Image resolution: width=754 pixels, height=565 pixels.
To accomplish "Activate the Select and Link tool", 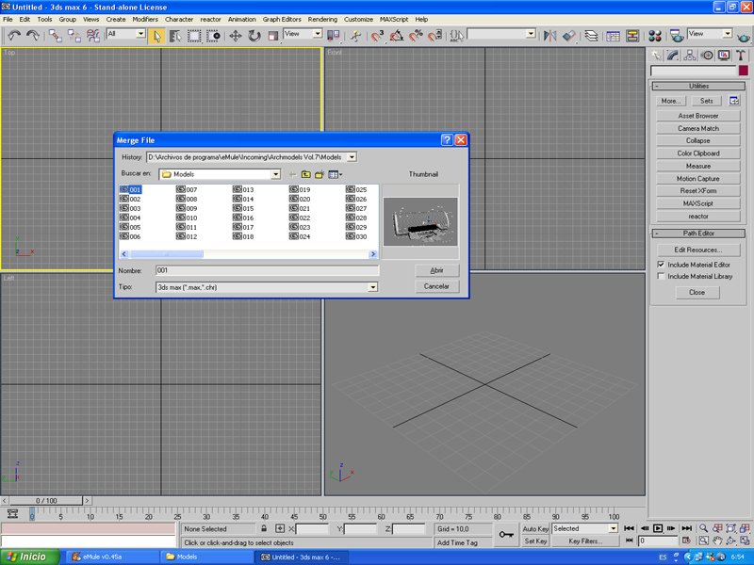I will pos(56,36).
